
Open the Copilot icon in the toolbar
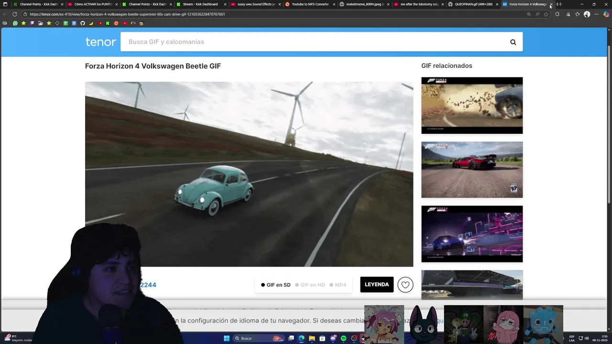click(606, 14)
